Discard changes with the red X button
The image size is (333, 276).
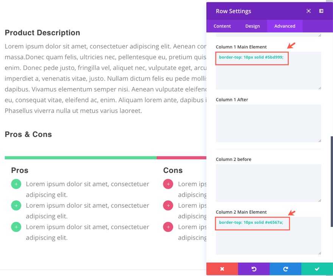(222, 269)
